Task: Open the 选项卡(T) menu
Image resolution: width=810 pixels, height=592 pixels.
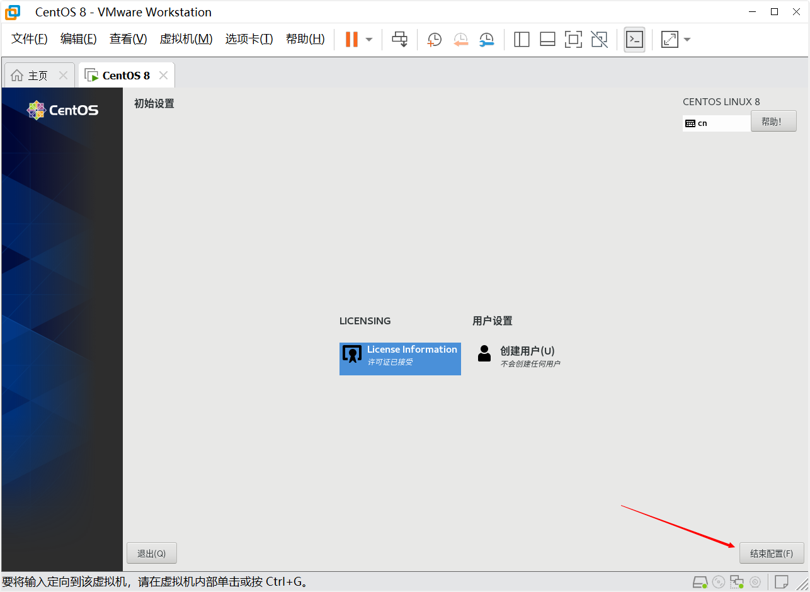Action: 249,39
